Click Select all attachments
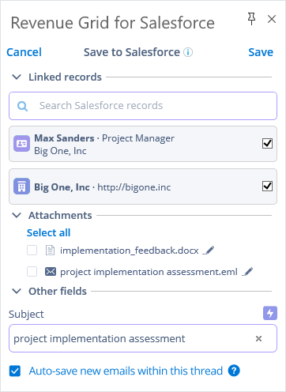 48,232
